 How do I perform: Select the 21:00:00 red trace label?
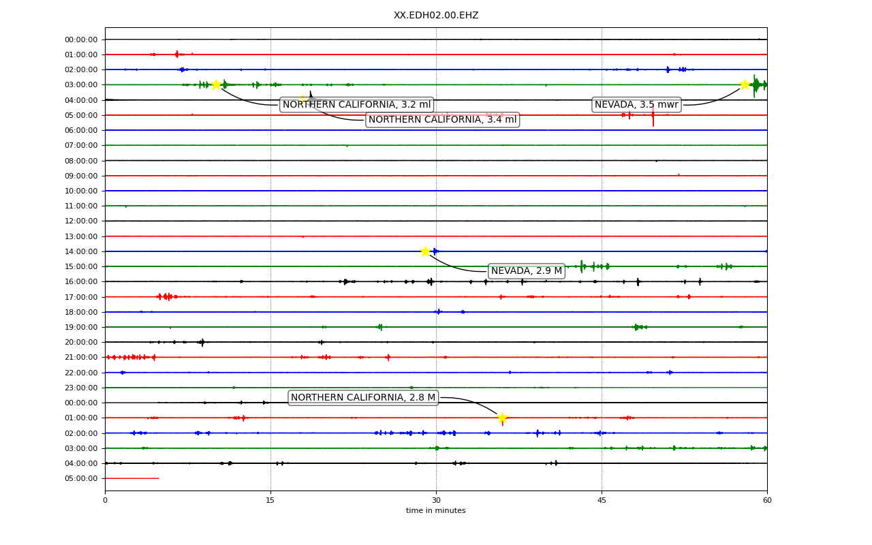tap(81, 357)
